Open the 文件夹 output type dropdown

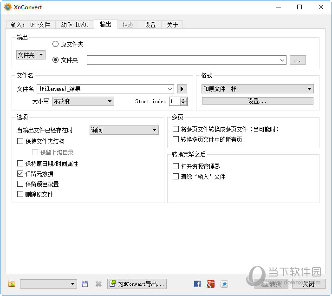point(31,55)
